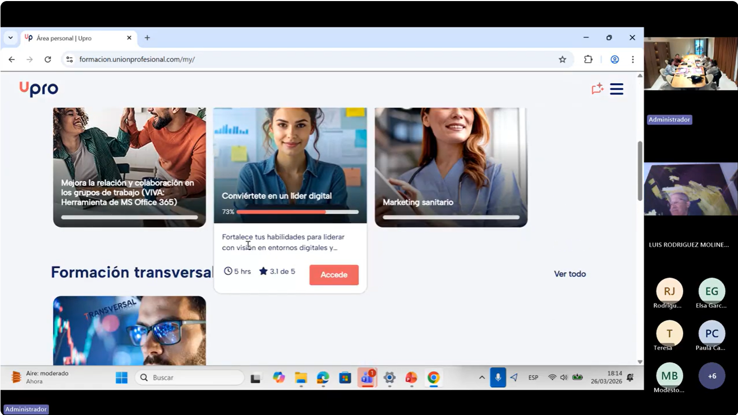Click the Ver todo link
This screenshot has width=738, height=415.
(x=569, y=274)
